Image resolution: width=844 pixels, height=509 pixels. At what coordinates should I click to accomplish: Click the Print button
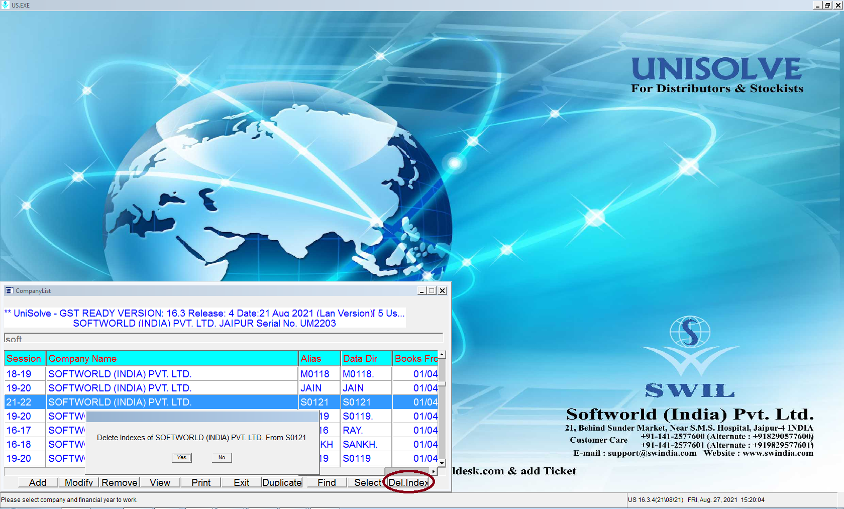(201, 482)
